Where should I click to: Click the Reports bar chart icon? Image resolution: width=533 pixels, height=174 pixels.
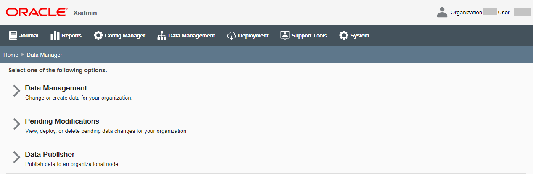(55, 35)
